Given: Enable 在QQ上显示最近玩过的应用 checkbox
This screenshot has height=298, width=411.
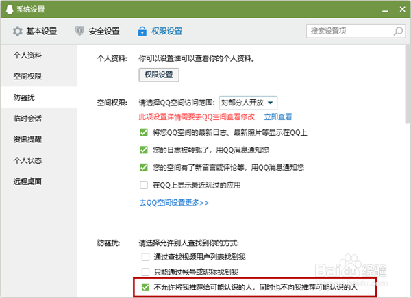Looking at the screenshot, I should click(x=144, y=185).
